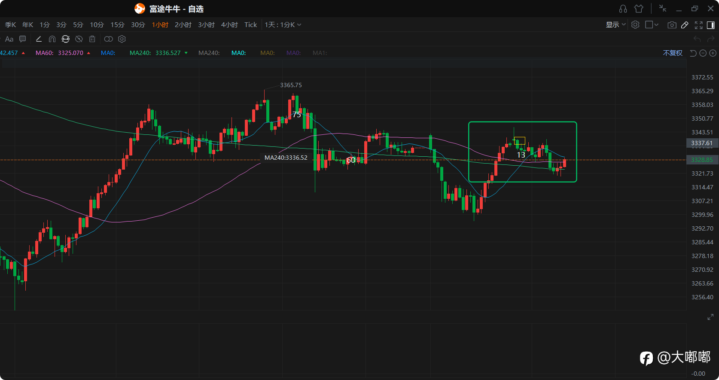Add a text annotation with Aa tool

9,39
